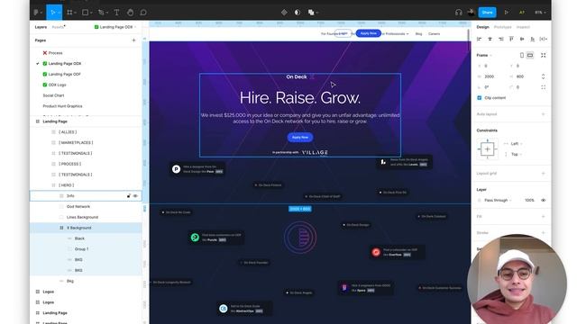
Task: Click the constraints diagram box
Action: point(487,149)
